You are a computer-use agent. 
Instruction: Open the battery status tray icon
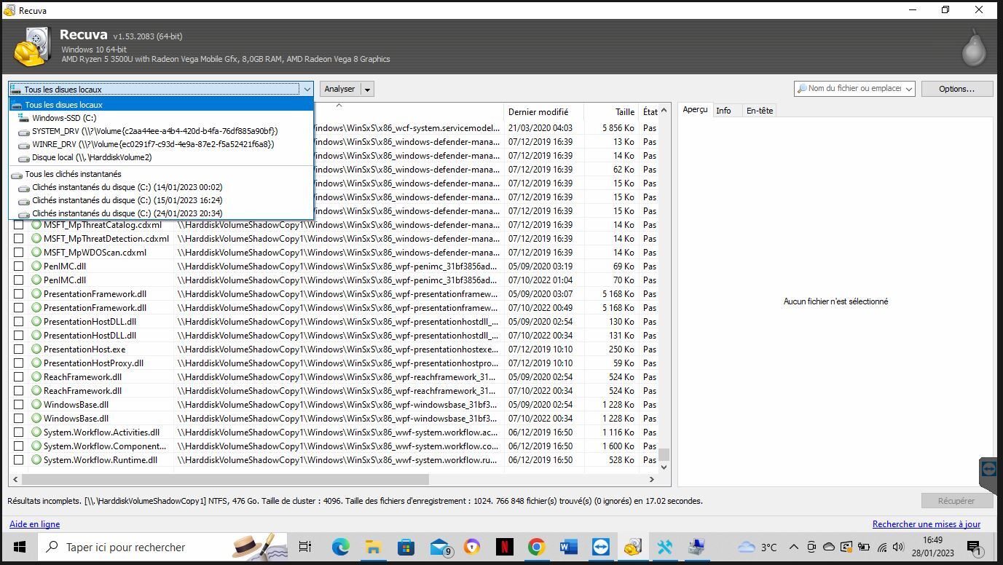point(864,547)
